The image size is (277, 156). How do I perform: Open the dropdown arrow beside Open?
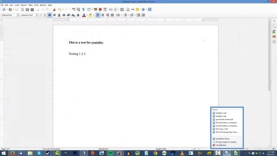click(x=13, y=10)
